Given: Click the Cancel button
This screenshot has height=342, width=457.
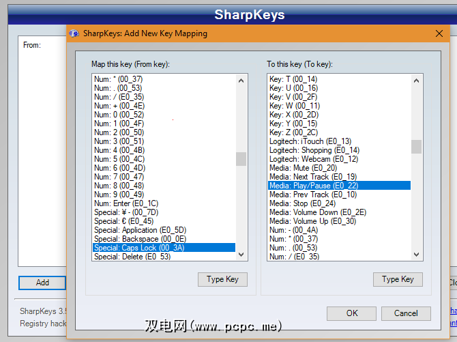Looking at the screenshot, I should tap(406, 313).
